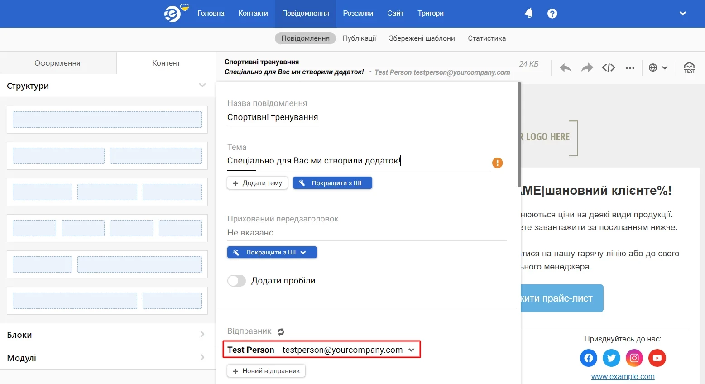Open Покращити з ШІ preheader dropdown
The image size is (705, 384).
272,252
